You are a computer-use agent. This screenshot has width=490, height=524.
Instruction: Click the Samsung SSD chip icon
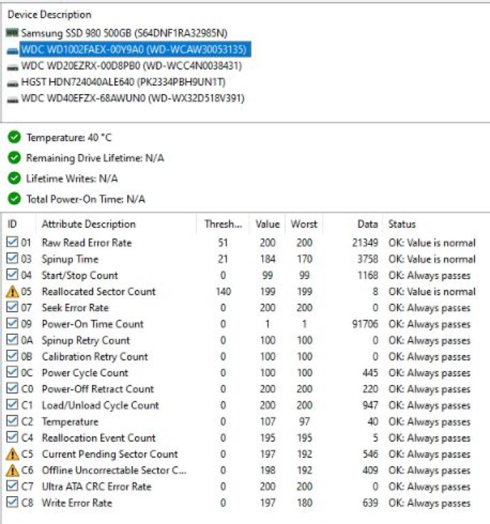(12, 33)
